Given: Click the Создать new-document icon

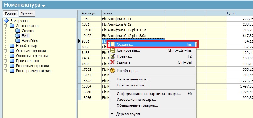Looking at the screenshot, I should (x=112, y=44).
